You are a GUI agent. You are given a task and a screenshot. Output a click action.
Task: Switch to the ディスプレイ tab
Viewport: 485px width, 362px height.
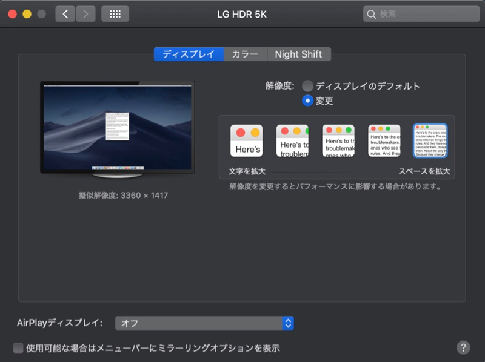point(189,54)
